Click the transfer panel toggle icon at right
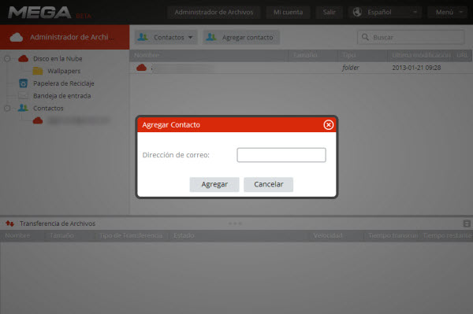This screenshot has height=314, width=473. (x=467, y=223)
